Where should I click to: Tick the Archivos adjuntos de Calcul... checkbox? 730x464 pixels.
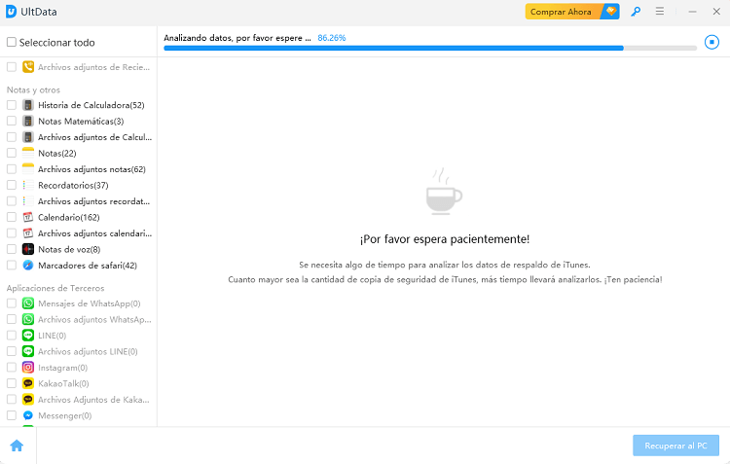[12, 137]
